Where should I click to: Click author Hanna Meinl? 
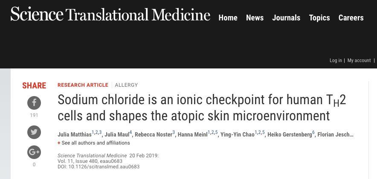[x=193, y=135]
